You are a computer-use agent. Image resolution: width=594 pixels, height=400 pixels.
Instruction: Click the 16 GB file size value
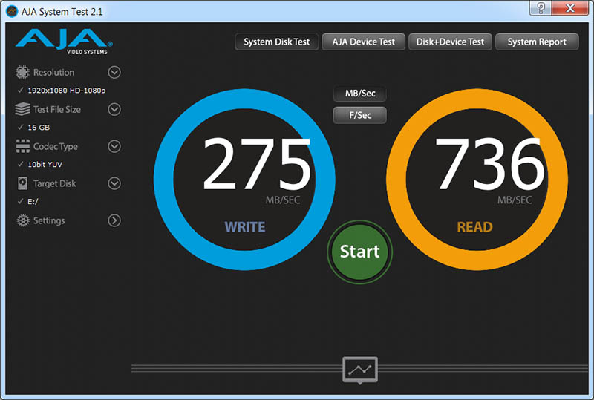coord(39,128)
